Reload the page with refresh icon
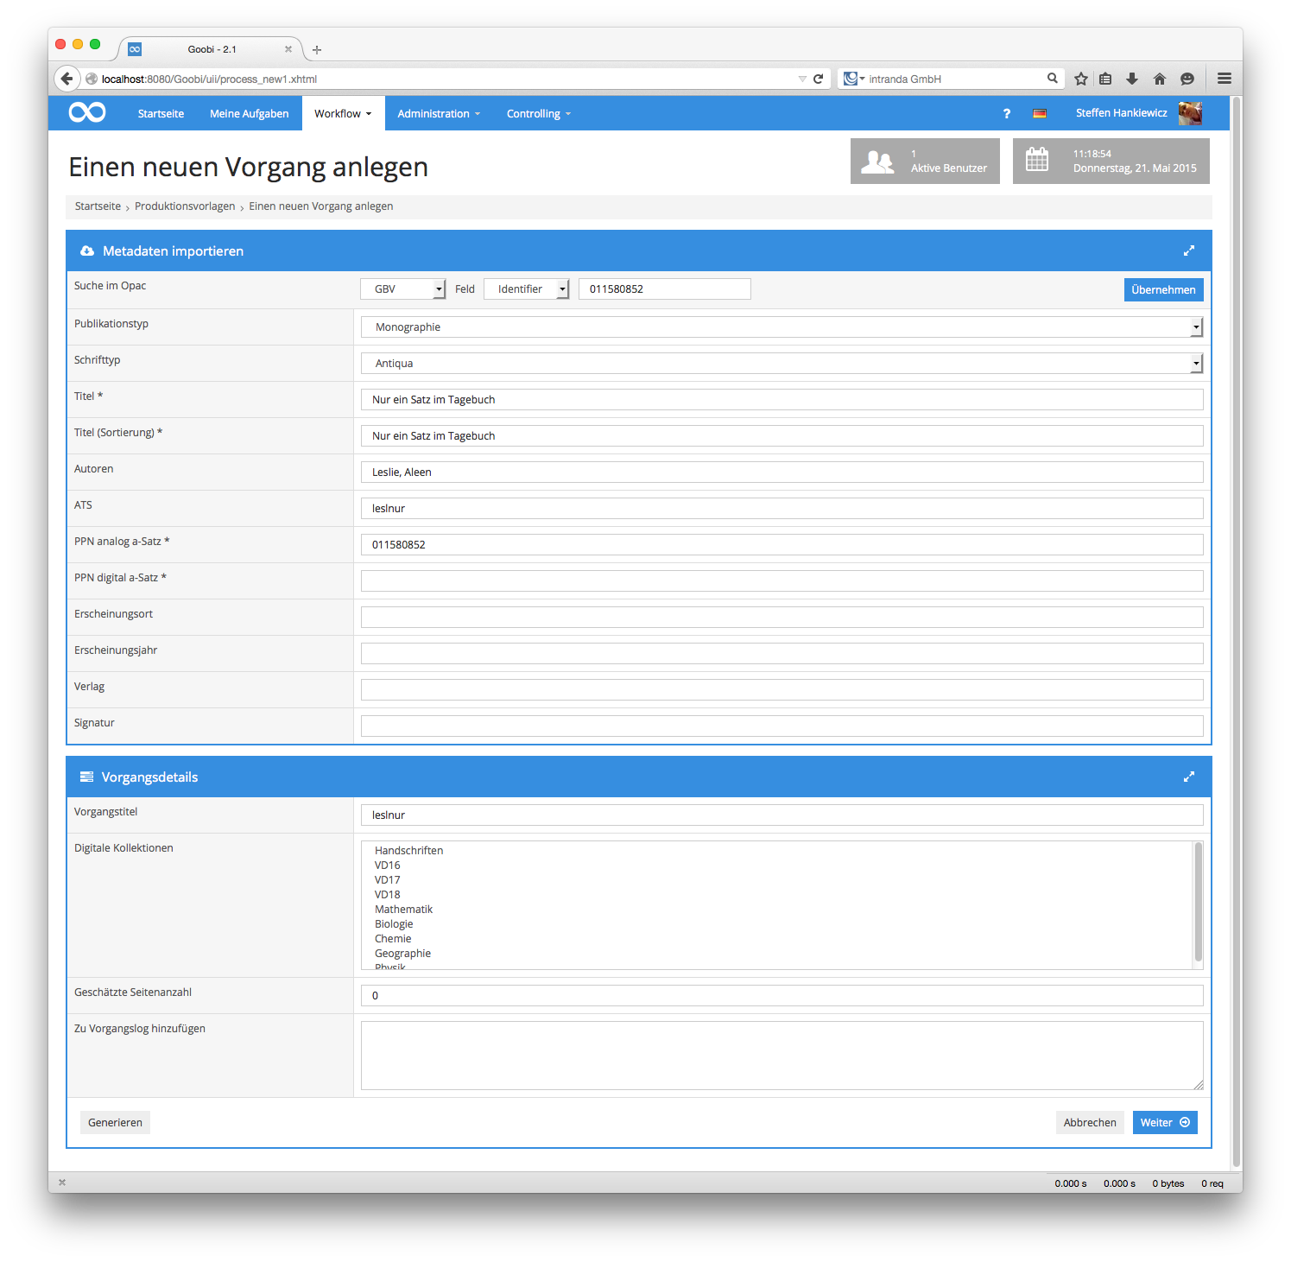Image resolution: width=1291 pixels, height=1262 pixels. pyautogui.click(x=819, y=79)
